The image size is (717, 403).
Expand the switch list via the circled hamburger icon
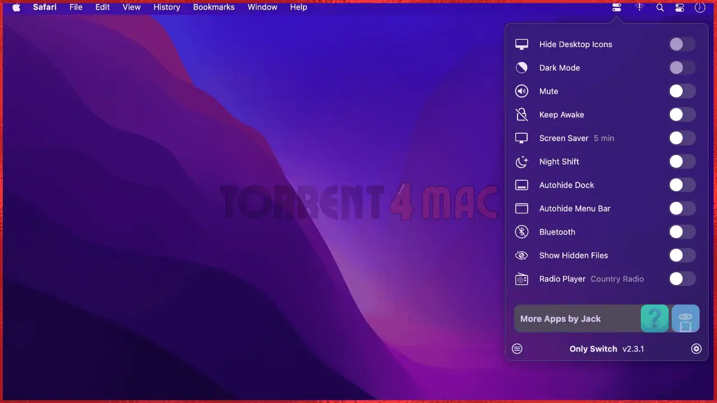tap(516, 348)
